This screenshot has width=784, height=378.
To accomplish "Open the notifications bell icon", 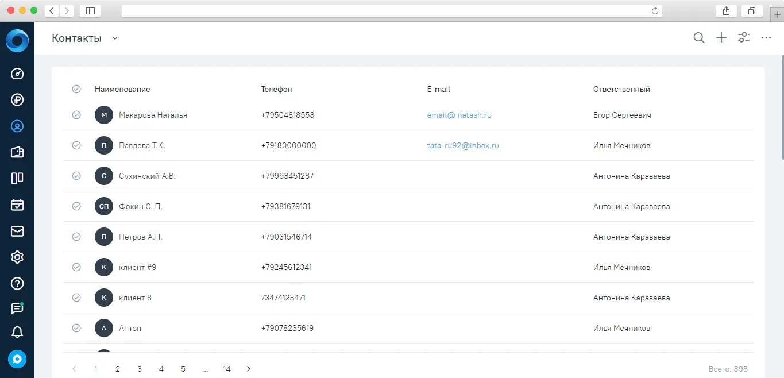I will pyautogui.click(x=17, y=331).
